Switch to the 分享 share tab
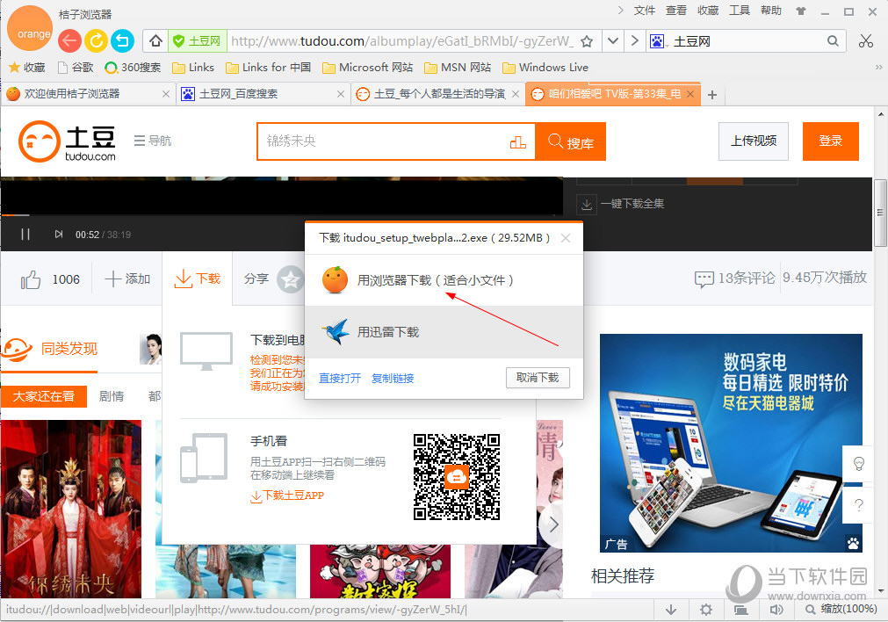 click(256, 278)
